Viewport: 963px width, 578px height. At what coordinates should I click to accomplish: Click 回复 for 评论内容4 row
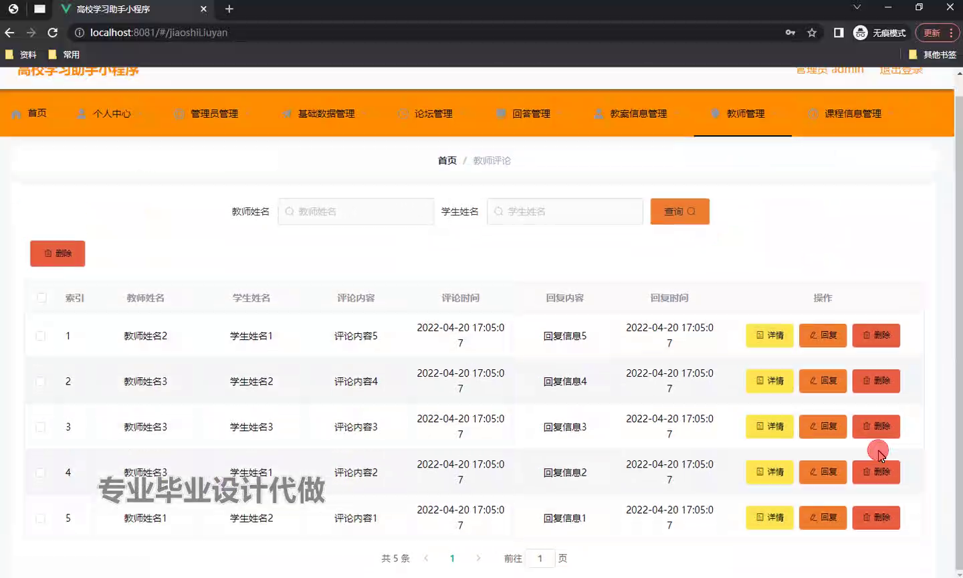click(823, 381)
